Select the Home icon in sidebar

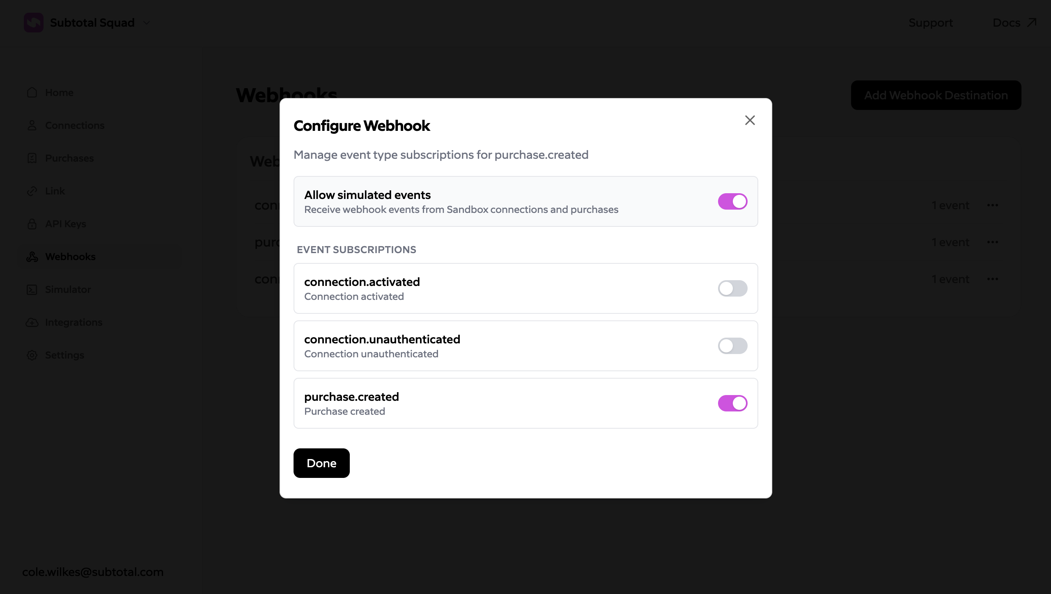click(x=32, y=92)
